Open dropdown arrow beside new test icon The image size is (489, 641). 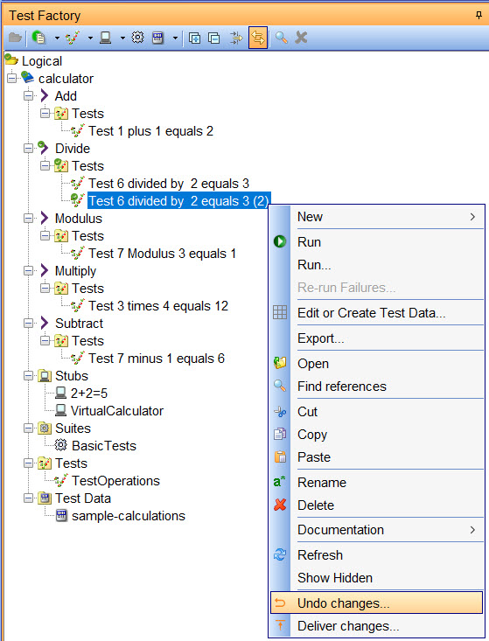90,38
